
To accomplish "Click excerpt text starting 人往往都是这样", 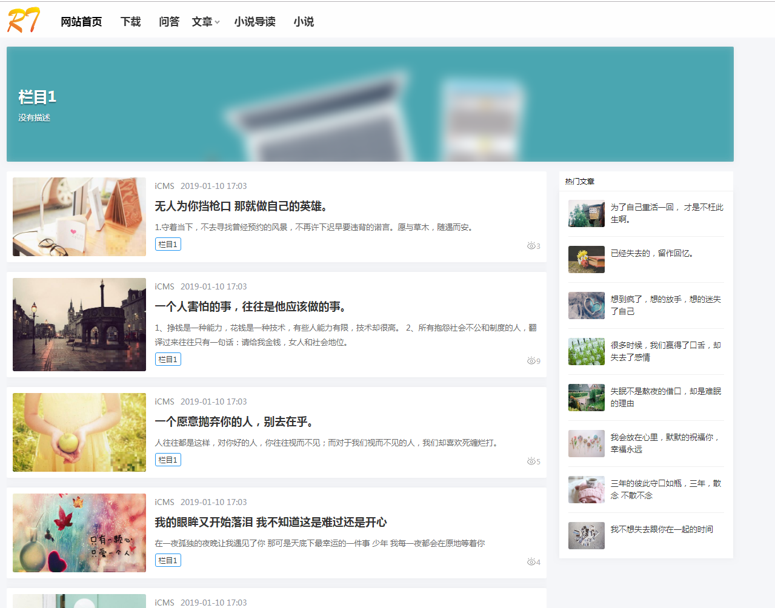I will pyautogui.click(x=328, y=443).
